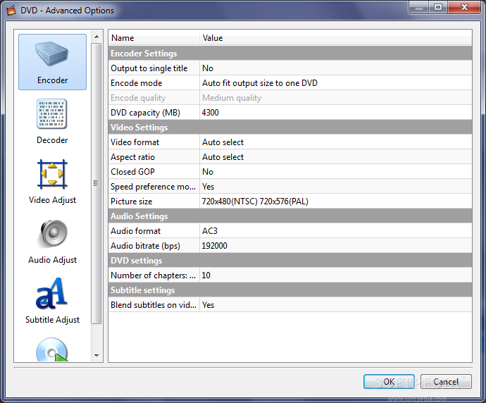
Task: Collapse the Subtitle settings group header
Action: coord(290,290)
